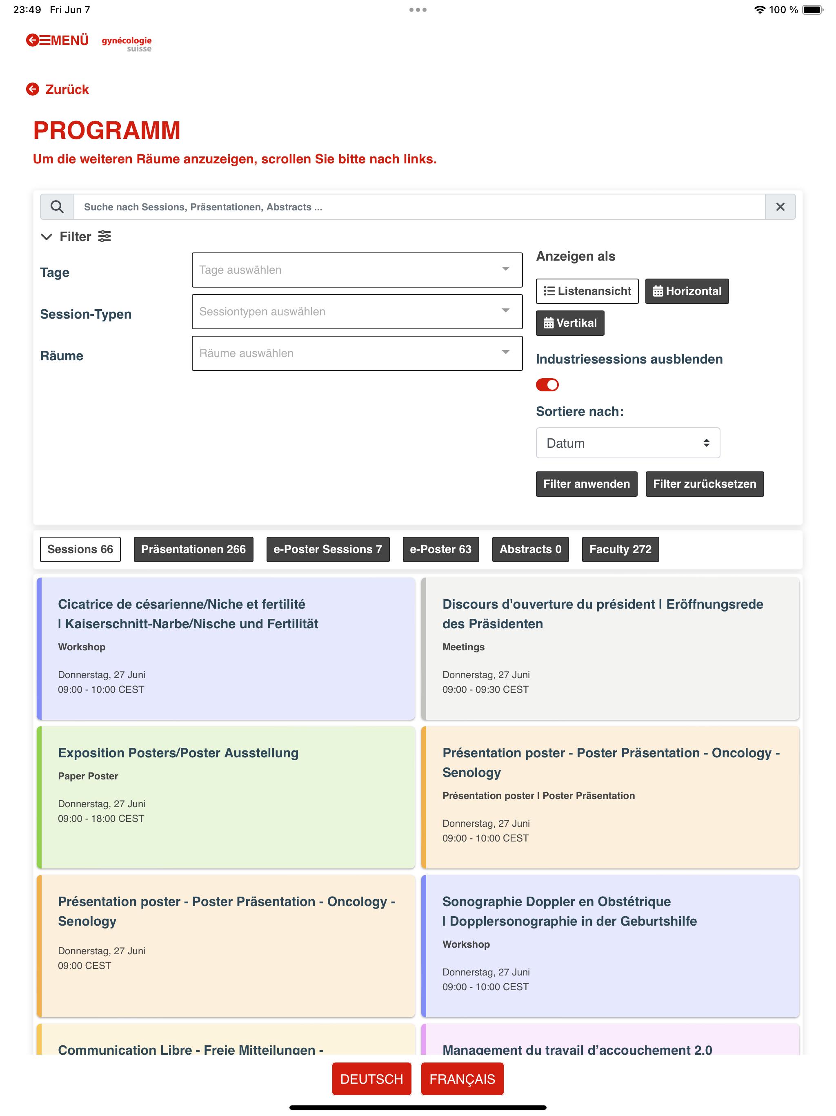Tap the red back arrow beside MENÜ

click(x=32, y=40)
